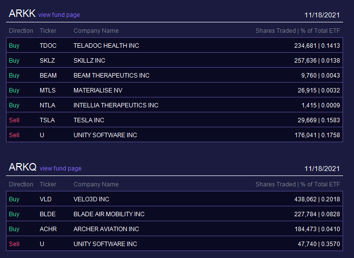
Task: Select Unity Software sell row in ARKK
Action: [x=175, y=135]
